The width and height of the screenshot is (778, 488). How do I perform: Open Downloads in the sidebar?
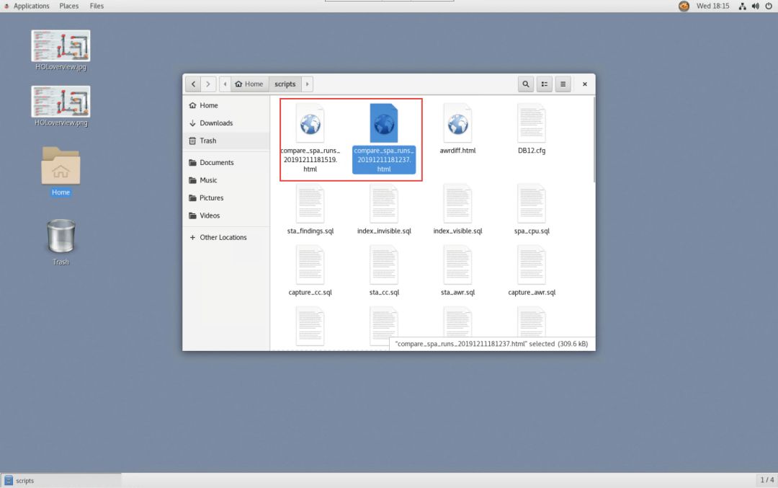click(226, 123)
